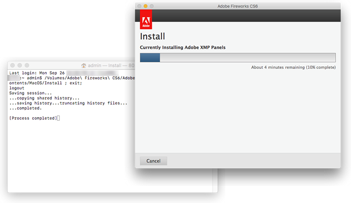Image resolution: width=351 pixels, height=203 pixels.
Task: Minimize the admin Terminal window
Action: point(20,65)
